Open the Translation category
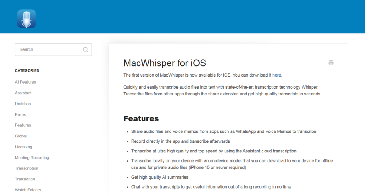Image resolution: width=365 pixels, height=195 pixels. 25,179
